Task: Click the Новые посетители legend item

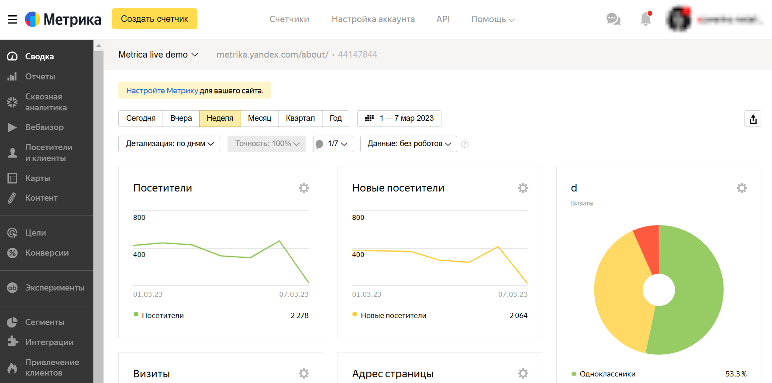Action: point(389,315)
